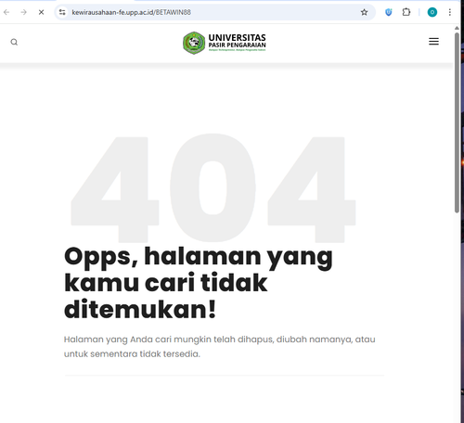Open site information icon in address bar
Viewport: 464px width, 423px height.
point(62,12)
